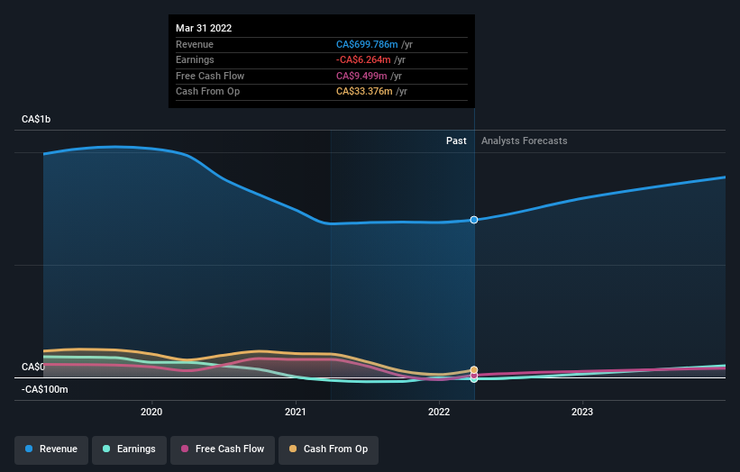The height and width of the screenshot is (472, 740).
Task: Click the 2021 x-axis label
Action: point(296,412)
